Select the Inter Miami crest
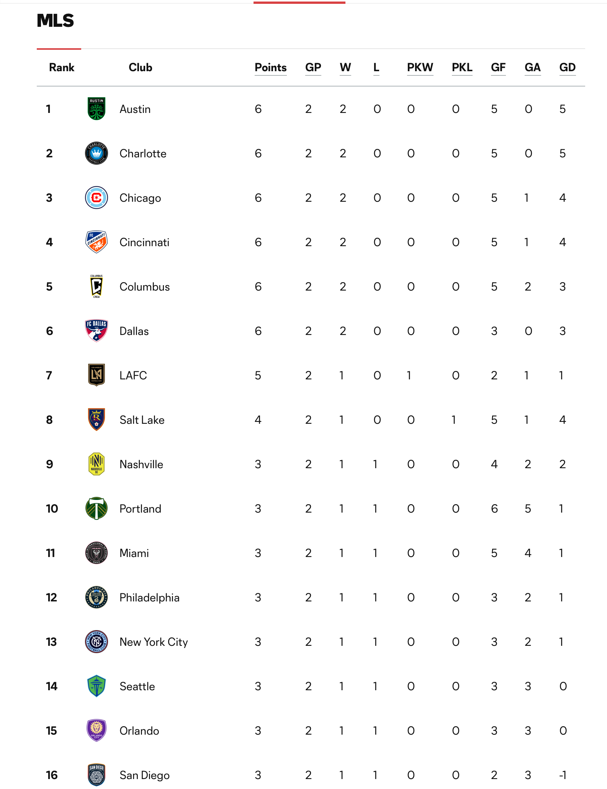607x789 pixels. click(x=97, y=553)
